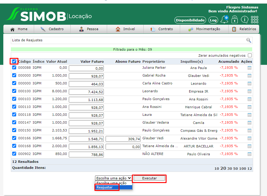Click the Disponibilidade button
Screen dimensions: 267x196
(x=190, y=20)
